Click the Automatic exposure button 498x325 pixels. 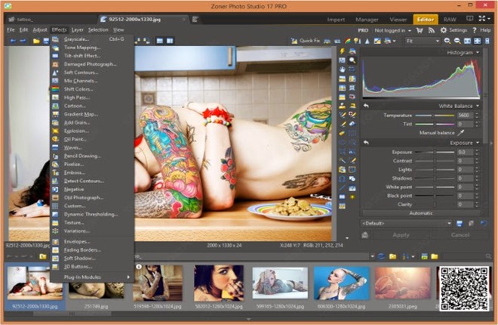[x=421, y=213]
